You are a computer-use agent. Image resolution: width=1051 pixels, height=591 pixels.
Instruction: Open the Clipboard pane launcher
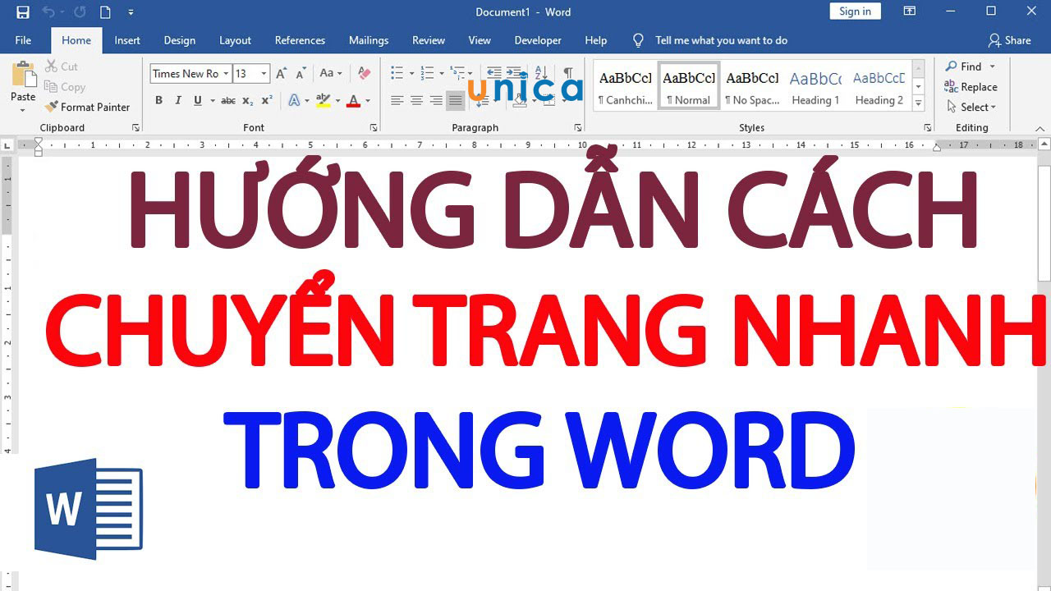[x=135, y=128]
